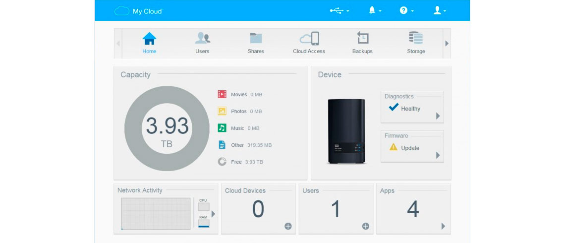Click the navigation bar right arrow
This screenshot has width=565, height=243.
(447, 43)
